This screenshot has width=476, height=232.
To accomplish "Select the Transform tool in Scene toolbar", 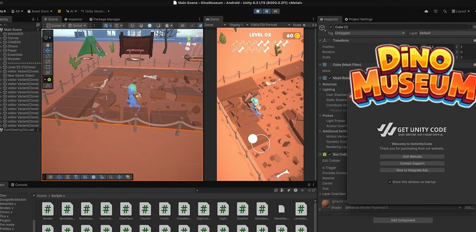I will (48, 72).
